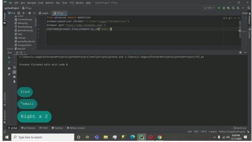252x142 pixels.
Task: Click the profiler run icon in top toolbar
Action: [x=233, y=8]
